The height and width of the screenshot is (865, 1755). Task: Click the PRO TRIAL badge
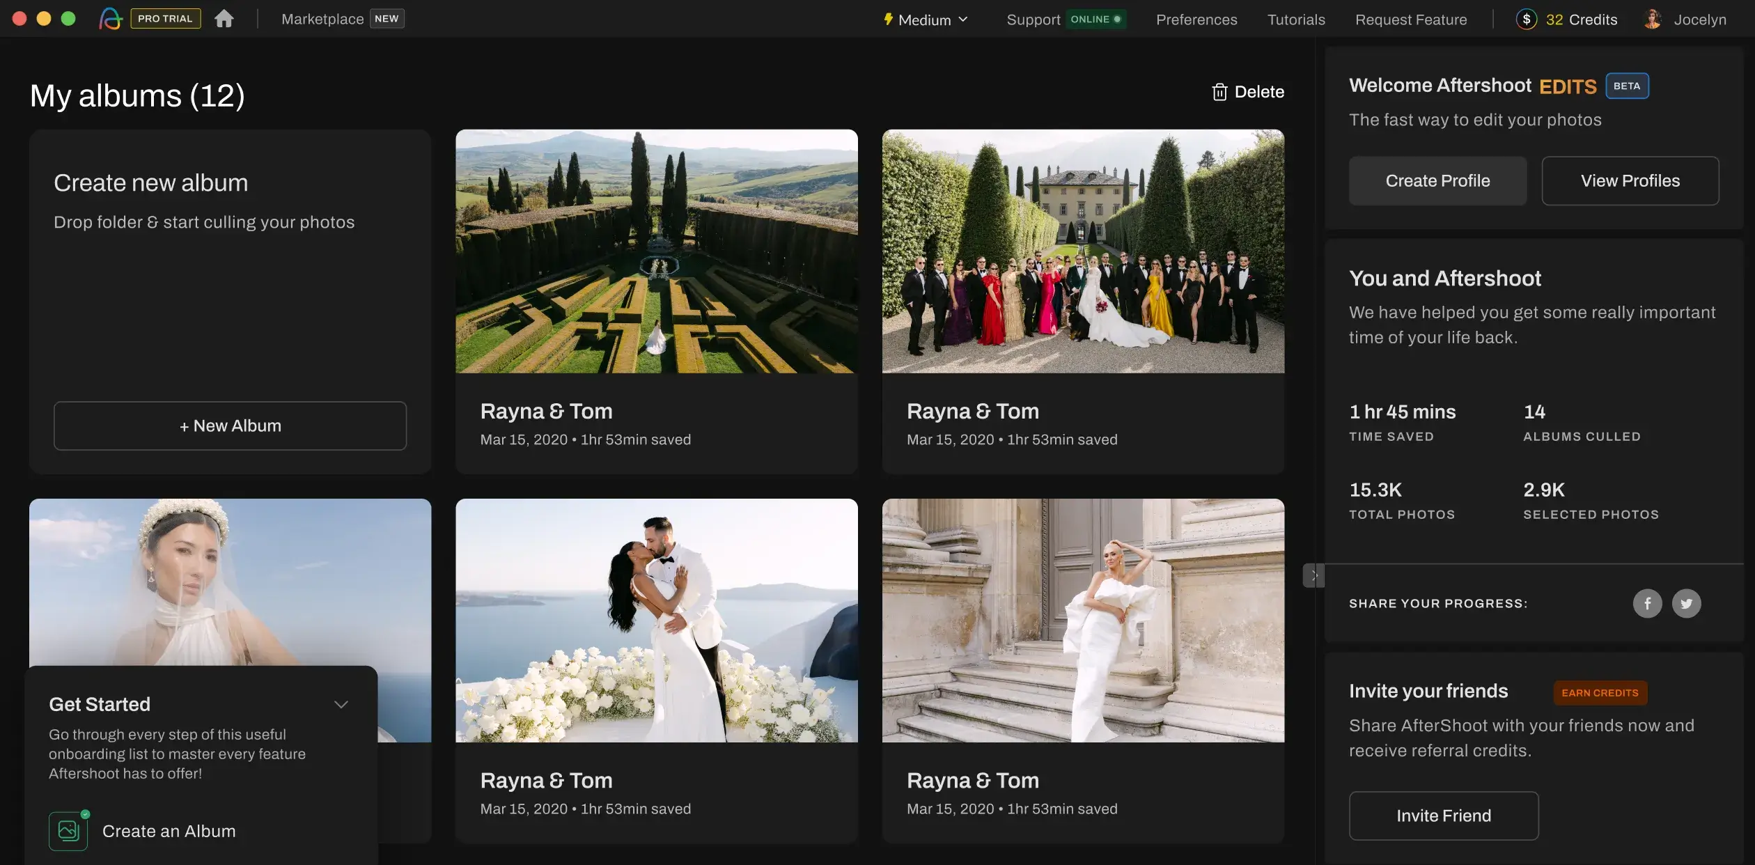[x=166, y=18]
